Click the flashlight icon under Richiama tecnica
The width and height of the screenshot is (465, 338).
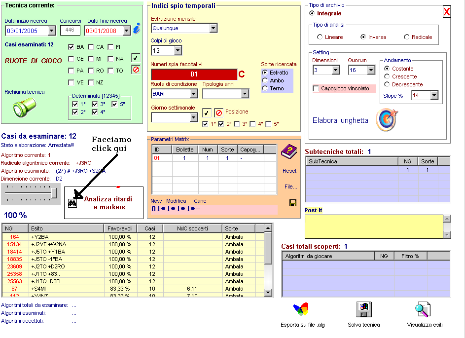[25, 107]
